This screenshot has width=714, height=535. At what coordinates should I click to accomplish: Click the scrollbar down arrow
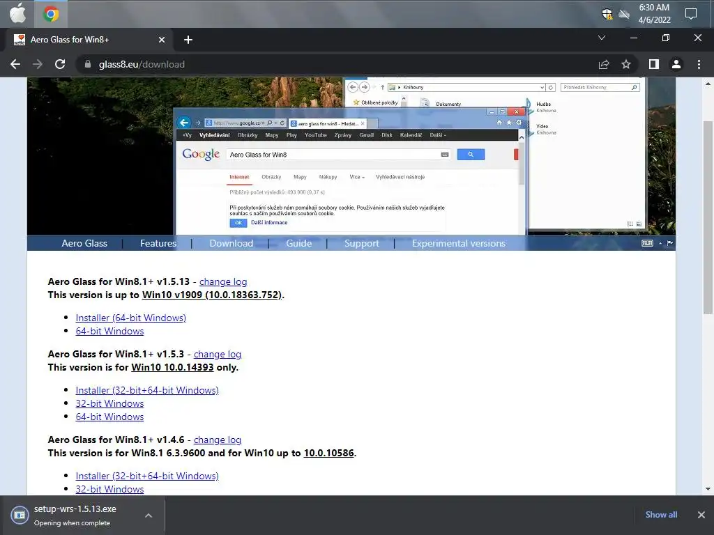pyautogui.click(x=708, y=489)
